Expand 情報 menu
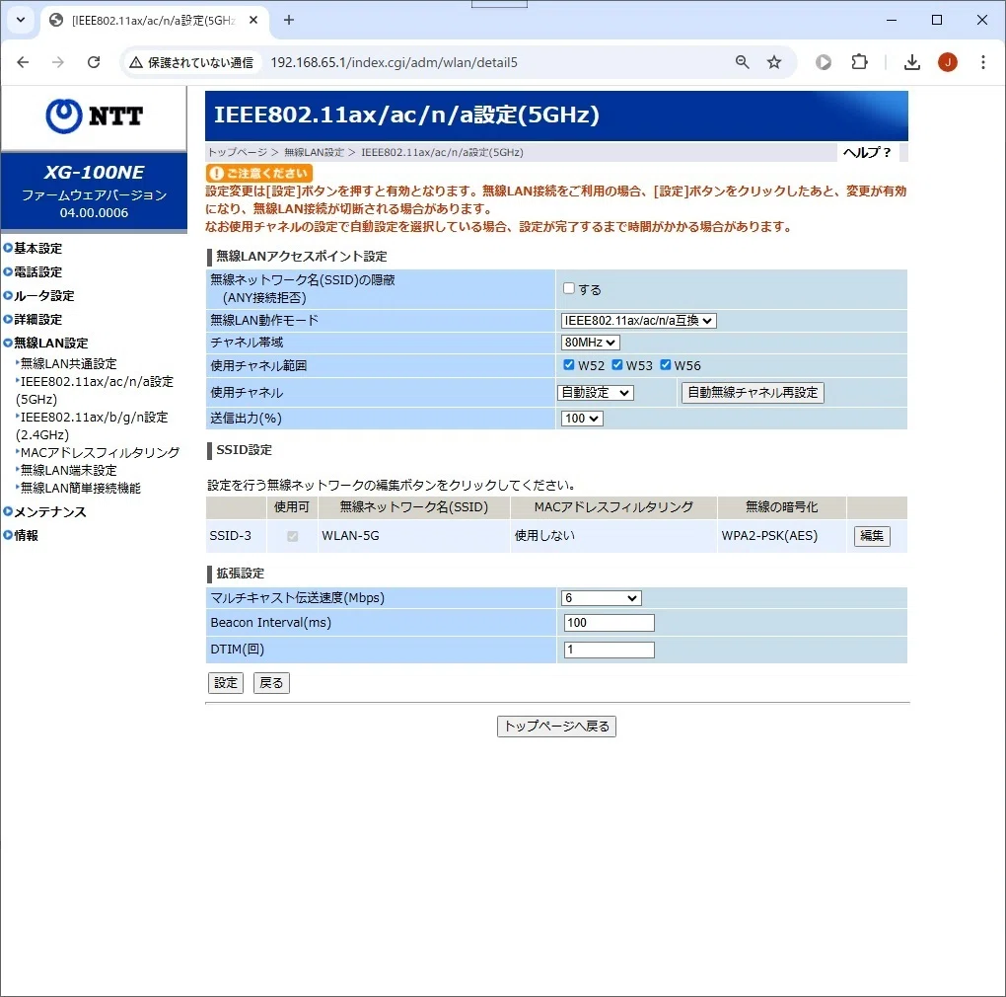The width and height of the screenshot is (1006, 997). click(x=26, y=535)
